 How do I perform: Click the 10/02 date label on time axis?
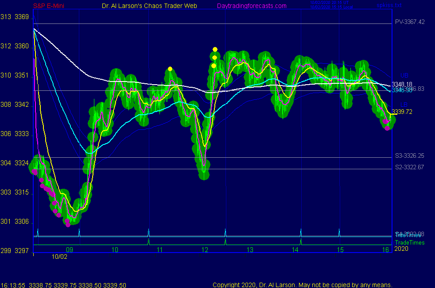[x=59, y=257]
